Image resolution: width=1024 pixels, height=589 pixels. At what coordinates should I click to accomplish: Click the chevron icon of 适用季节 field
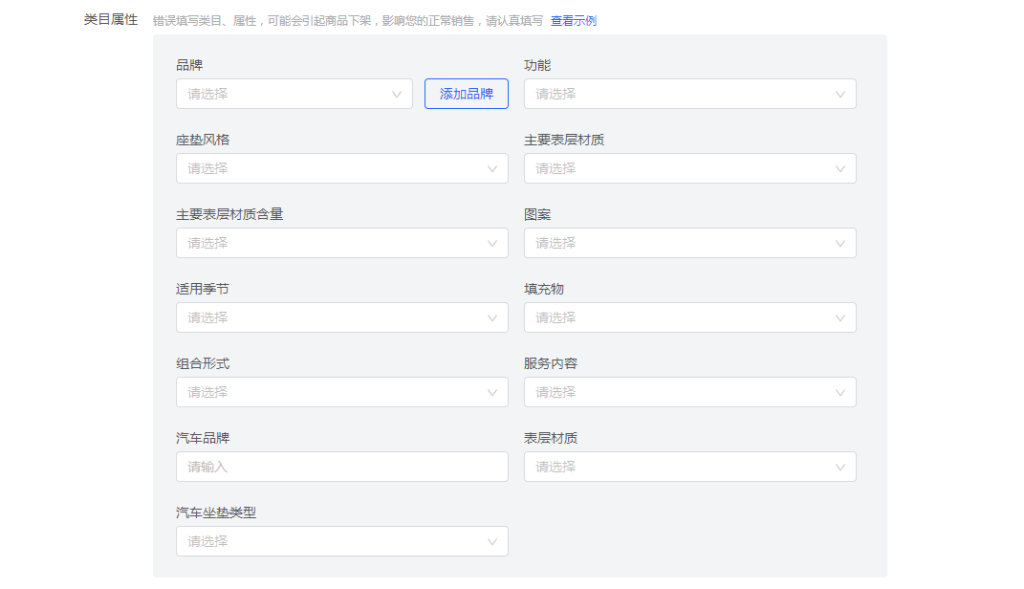point(492,317)
